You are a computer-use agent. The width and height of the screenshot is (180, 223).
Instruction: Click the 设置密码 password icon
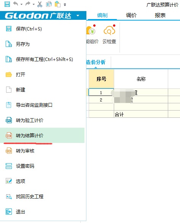(9, 166)
